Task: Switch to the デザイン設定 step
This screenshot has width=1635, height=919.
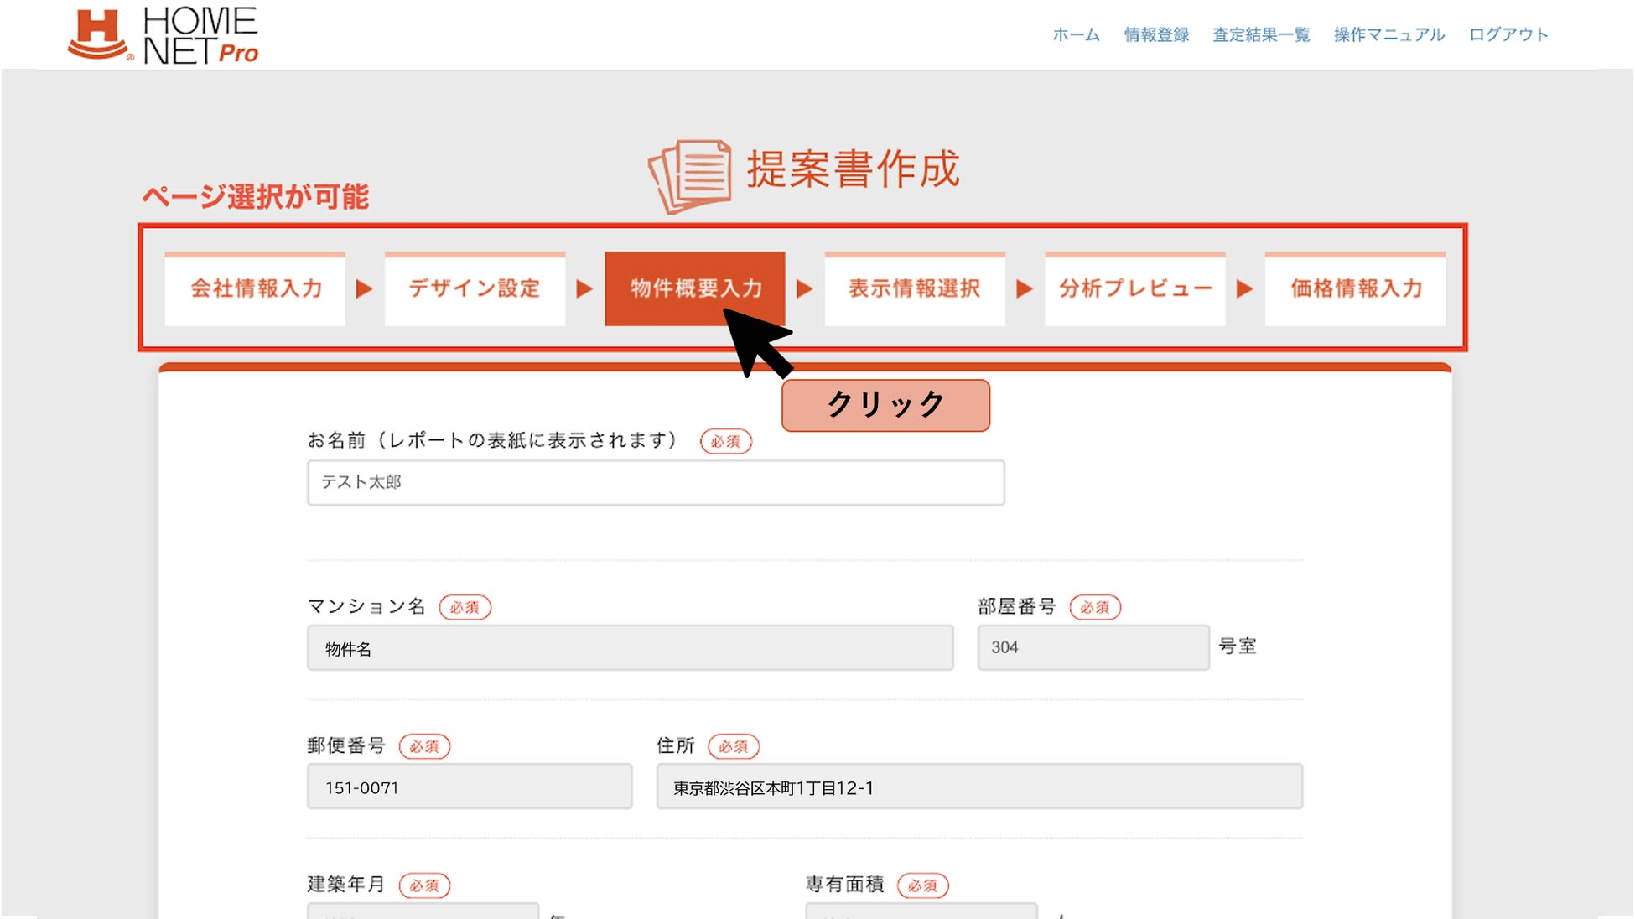Action: 475,288
